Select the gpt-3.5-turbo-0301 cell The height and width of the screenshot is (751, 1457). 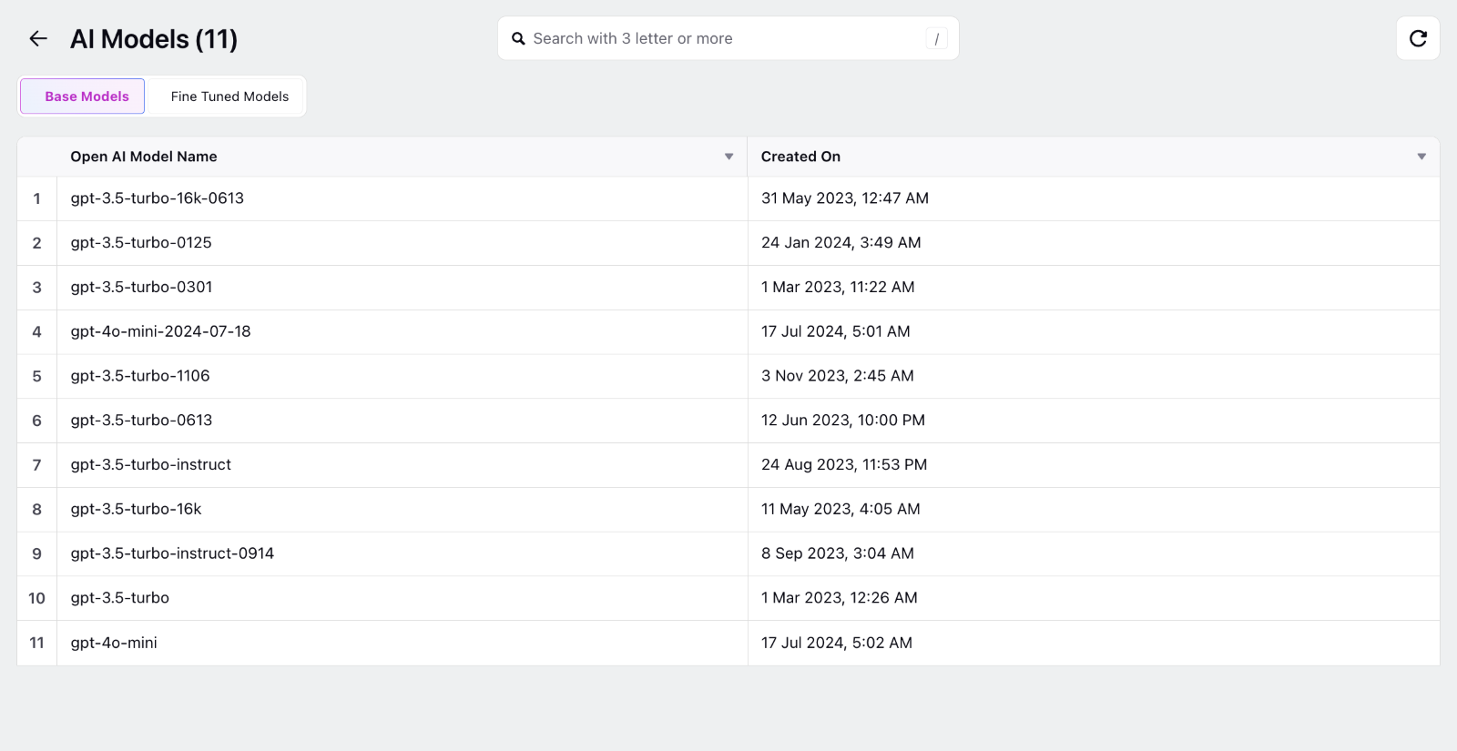click(x=402, y=288)
